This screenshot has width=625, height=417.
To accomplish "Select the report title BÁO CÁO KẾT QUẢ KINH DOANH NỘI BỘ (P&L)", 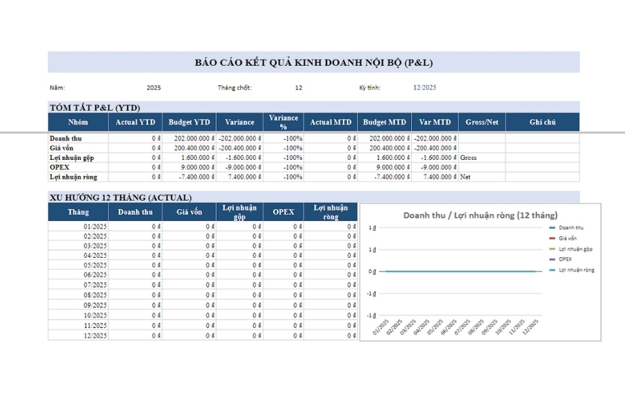I will click(x=314, y=63).
